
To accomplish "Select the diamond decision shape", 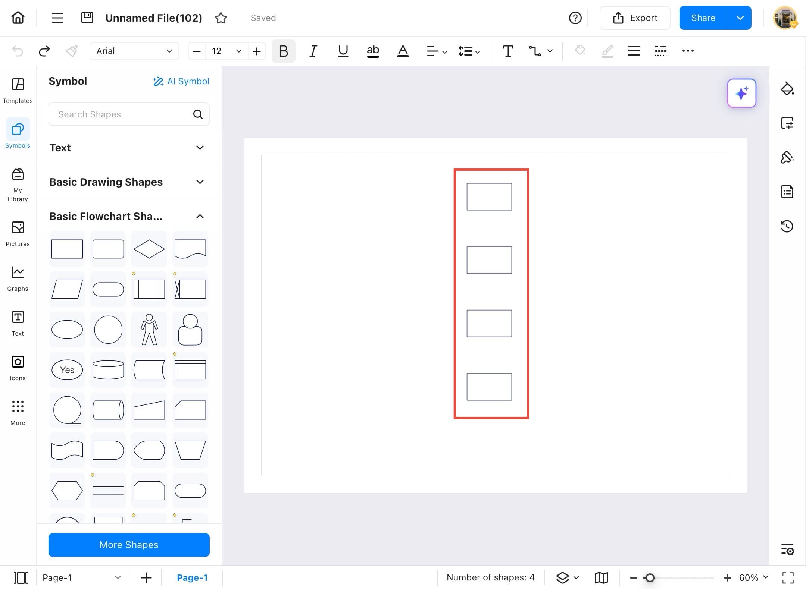I will [x=149, y=249].
